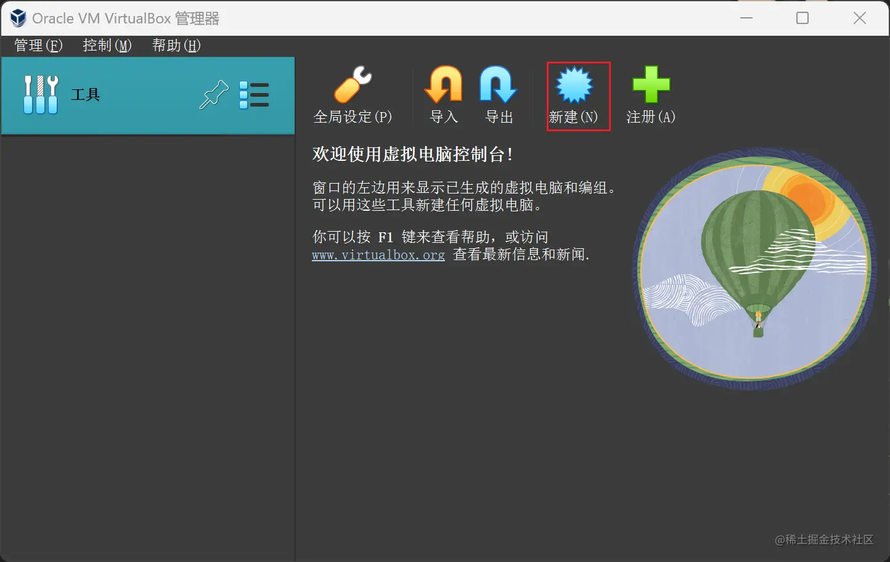890x562 pixels.
Task: Open the 管理(F) menu
Action: [38, 46]
